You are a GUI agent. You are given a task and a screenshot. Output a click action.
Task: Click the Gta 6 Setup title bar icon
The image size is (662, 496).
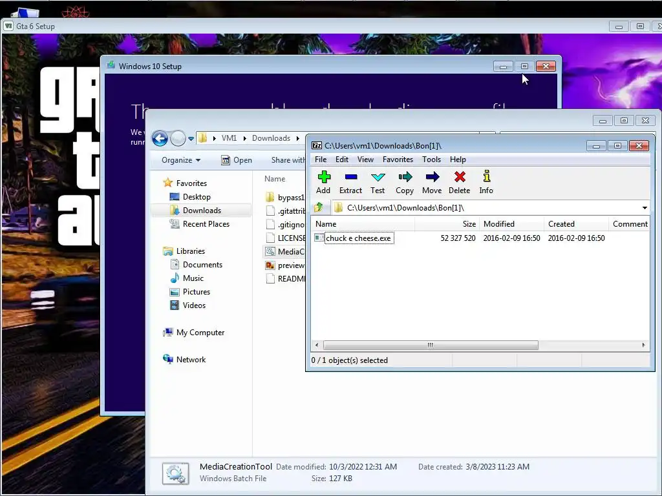pyautogui.click(x=8, y=26)
